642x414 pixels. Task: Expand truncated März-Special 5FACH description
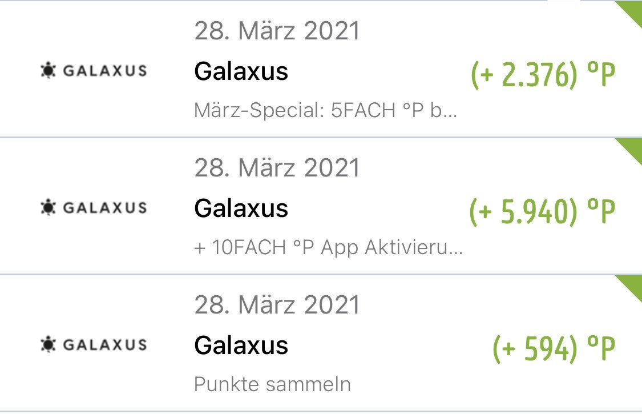tap(325, 110)
